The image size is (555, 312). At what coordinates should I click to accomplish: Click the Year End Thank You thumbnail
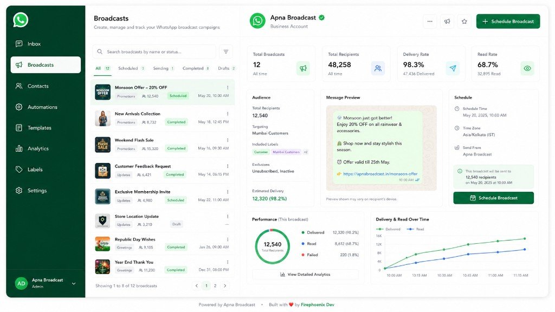coord(102,266)
